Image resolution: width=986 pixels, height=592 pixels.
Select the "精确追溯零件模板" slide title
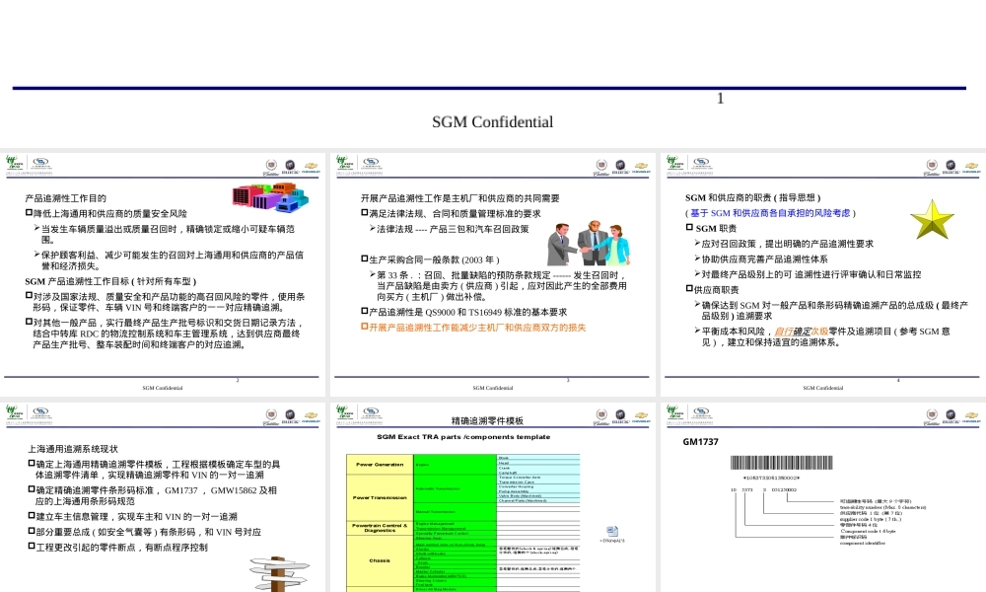487,421
